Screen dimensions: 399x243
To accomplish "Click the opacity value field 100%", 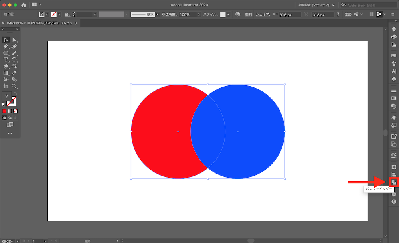I will pos(188,14).
